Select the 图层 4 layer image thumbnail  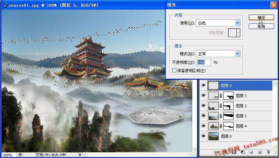point(214,126)
